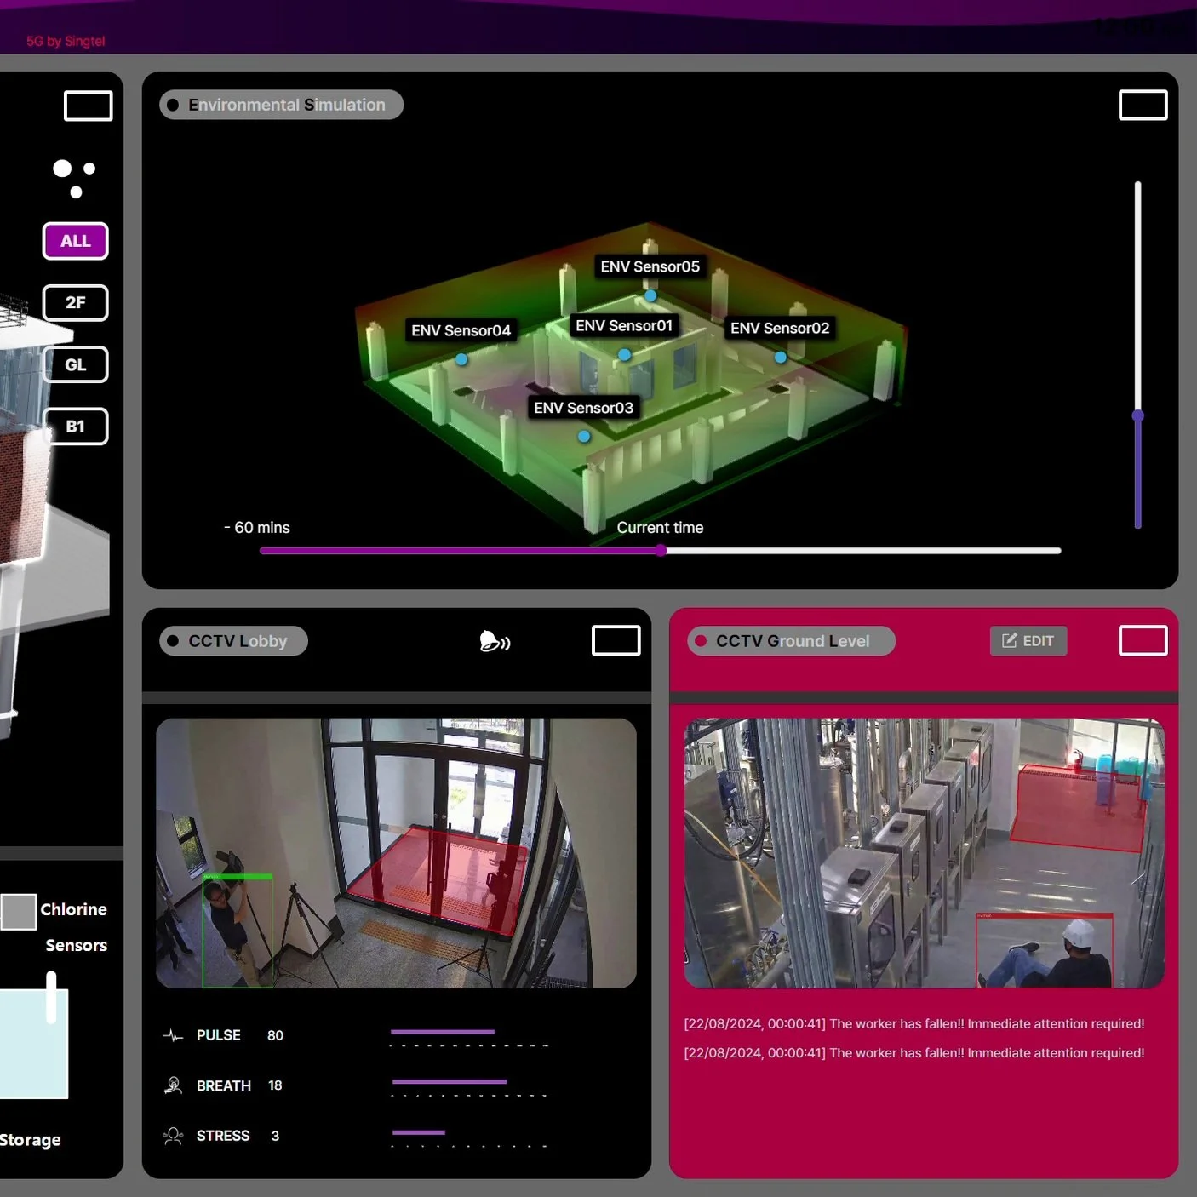Toggle the 2F floor filter
This screenshot has height=1197, width=1197.
(x=75, y=302)
